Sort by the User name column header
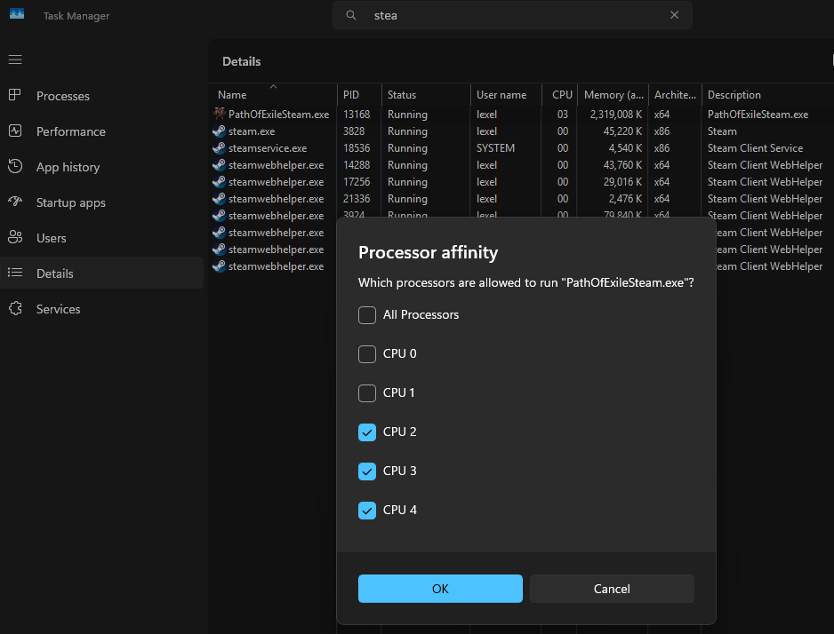 coord(506,94)
